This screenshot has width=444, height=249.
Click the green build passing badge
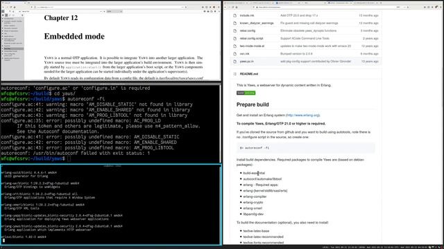click(x=246, y=93)
